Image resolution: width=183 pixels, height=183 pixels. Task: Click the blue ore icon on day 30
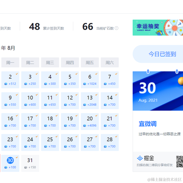(x=6, y=167)
